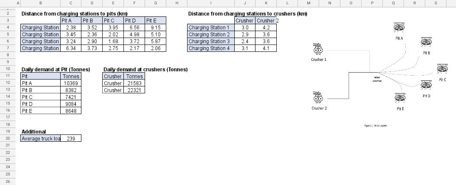Screen dimensions: 456x185
Task: Select the 'Pit C' row label in demand table
Action: coord(40,97)
